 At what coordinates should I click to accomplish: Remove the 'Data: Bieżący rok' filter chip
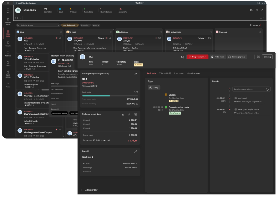(78, 25)
